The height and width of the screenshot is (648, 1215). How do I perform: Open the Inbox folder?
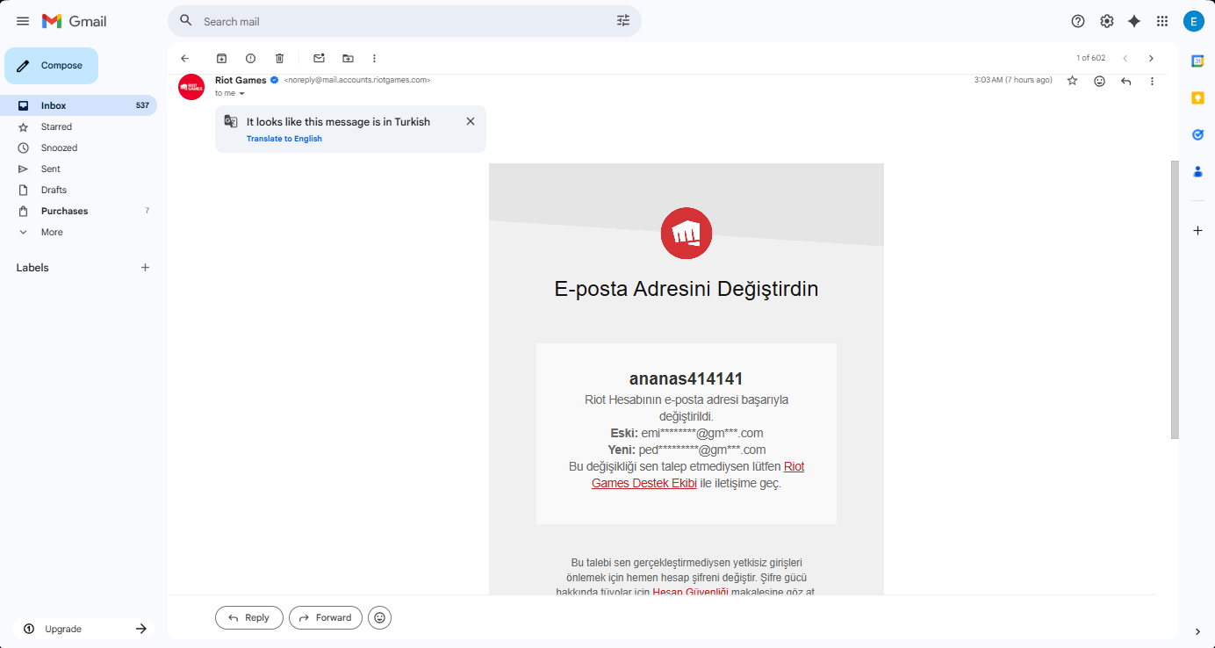point(80,105)
